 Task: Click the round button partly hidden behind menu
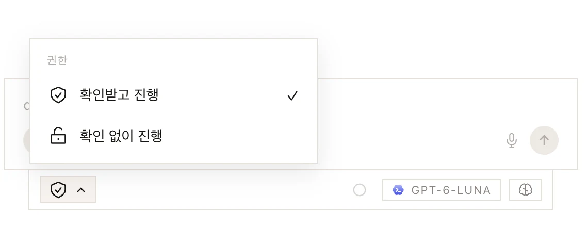[27, 140]
